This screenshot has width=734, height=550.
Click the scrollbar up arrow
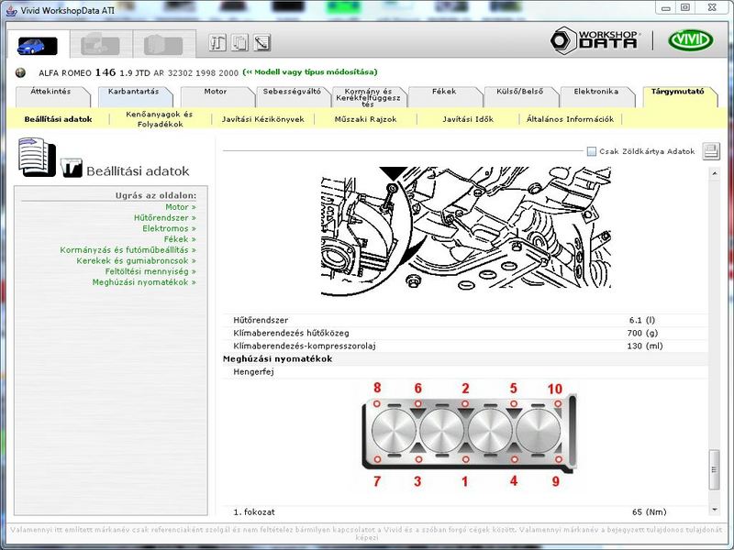coord(715,173)
